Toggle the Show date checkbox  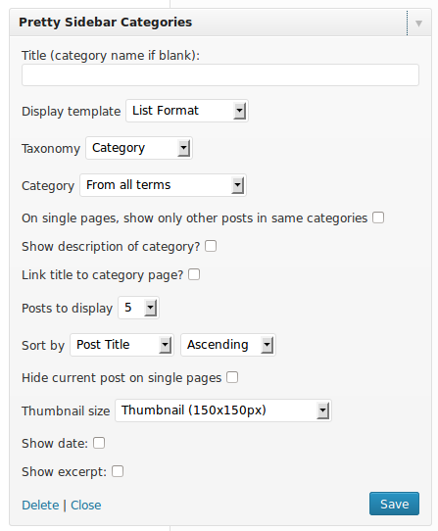coord(99,443)
